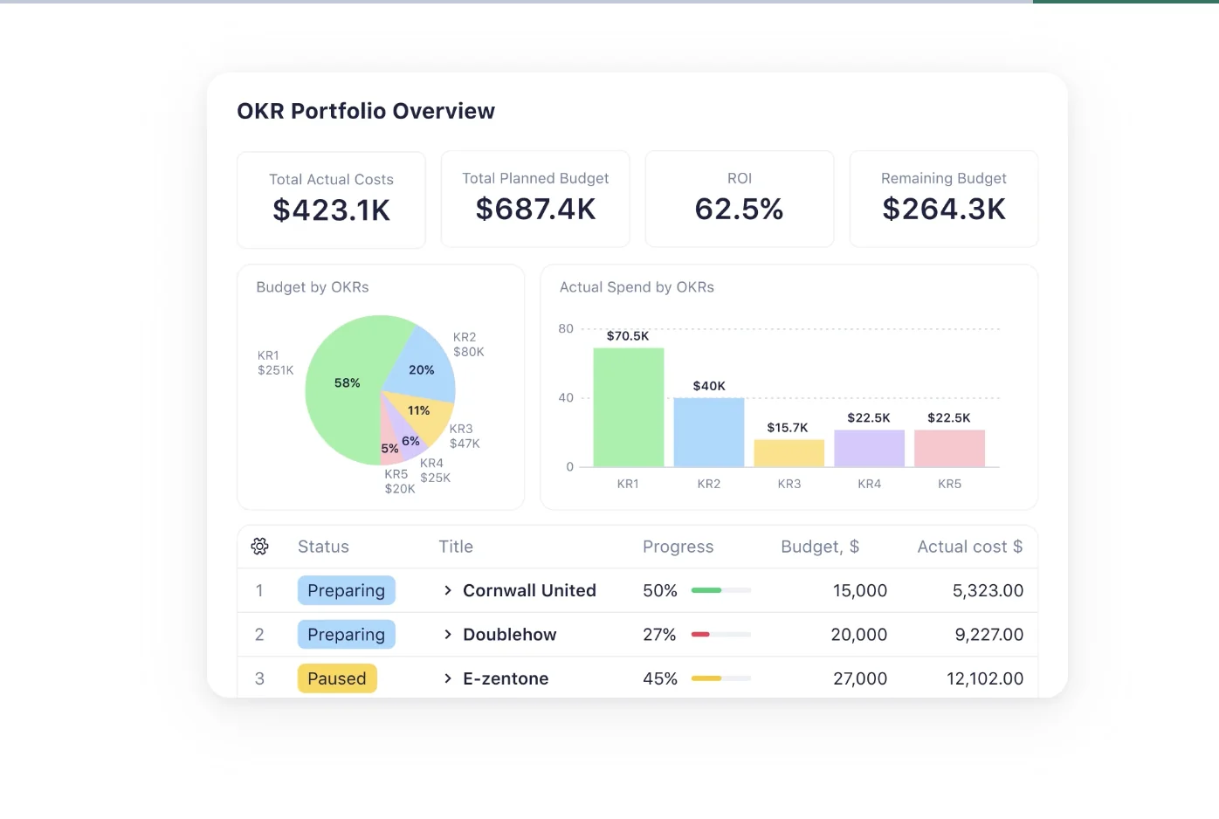Click the 27,000 budget cell

860,678
